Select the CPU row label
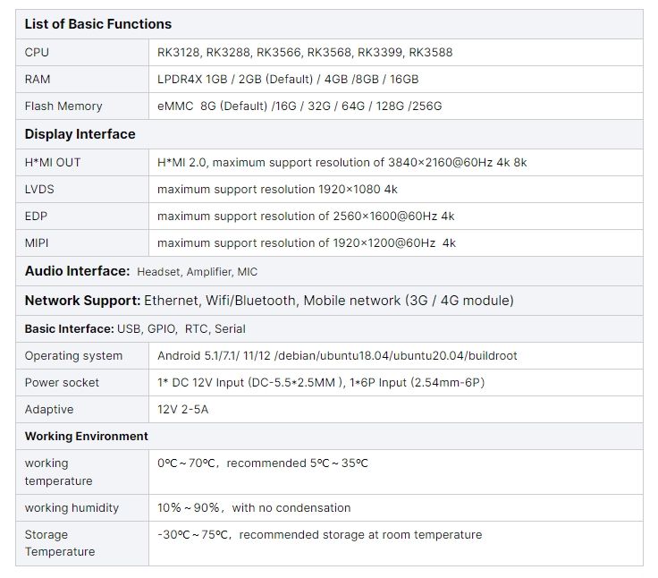658x578 pixels. [38, 52]
